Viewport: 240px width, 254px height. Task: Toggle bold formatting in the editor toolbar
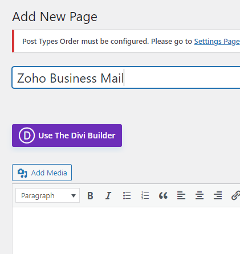click(90, 195)
